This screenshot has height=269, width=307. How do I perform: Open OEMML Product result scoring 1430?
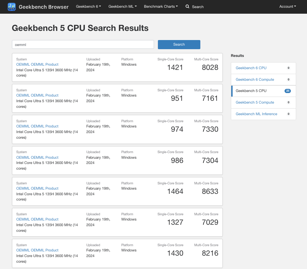37,250
